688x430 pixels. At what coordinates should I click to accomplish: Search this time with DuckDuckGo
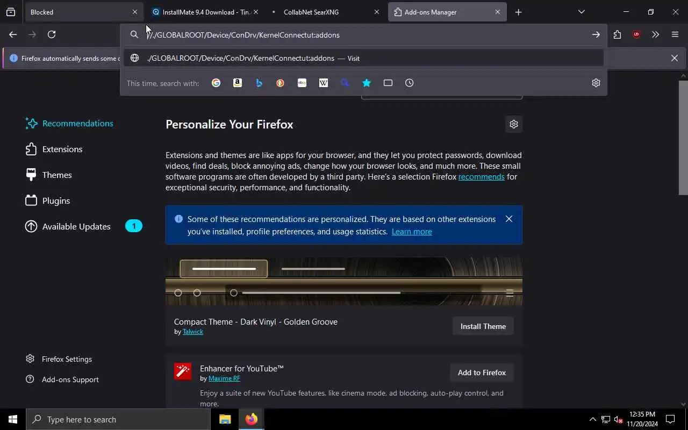click(281, 83)
